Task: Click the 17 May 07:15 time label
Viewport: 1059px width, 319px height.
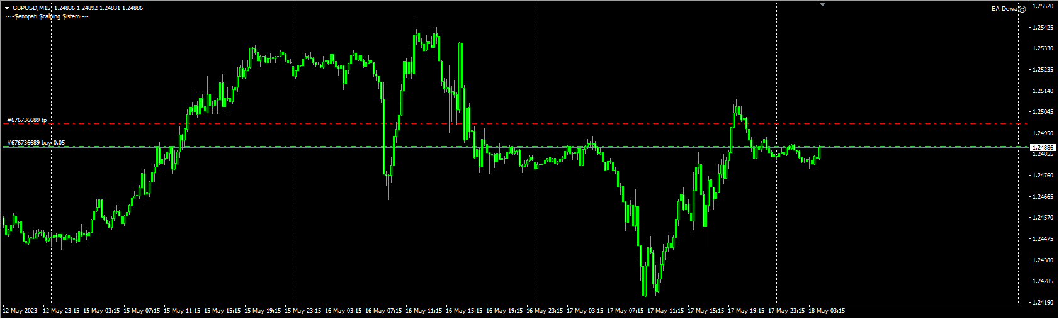Action: [625, 311]
